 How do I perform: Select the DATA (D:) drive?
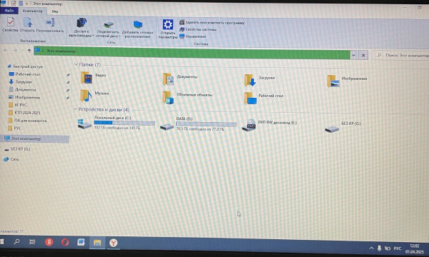tap(198, 124)
